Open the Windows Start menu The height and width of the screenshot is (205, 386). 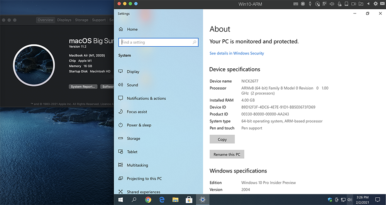click(120, 200)
